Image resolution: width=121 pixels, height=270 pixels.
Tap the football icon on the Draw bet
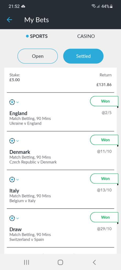[x=12, y=219]
